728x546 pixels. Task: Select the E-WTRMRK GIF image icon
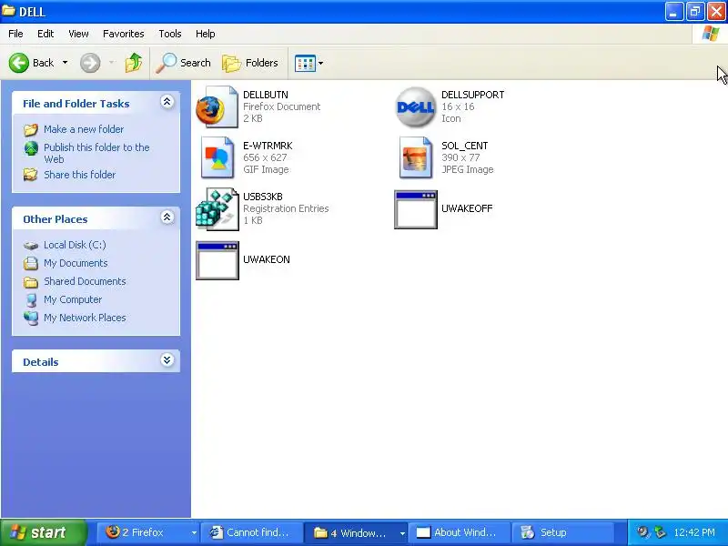pos(217,157)
